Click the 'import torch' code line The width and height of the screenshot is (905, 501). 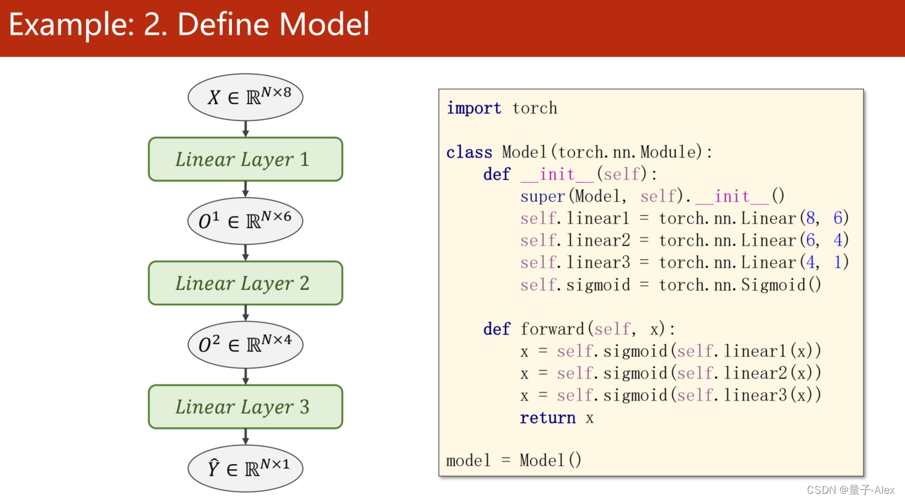pos(502,108)
